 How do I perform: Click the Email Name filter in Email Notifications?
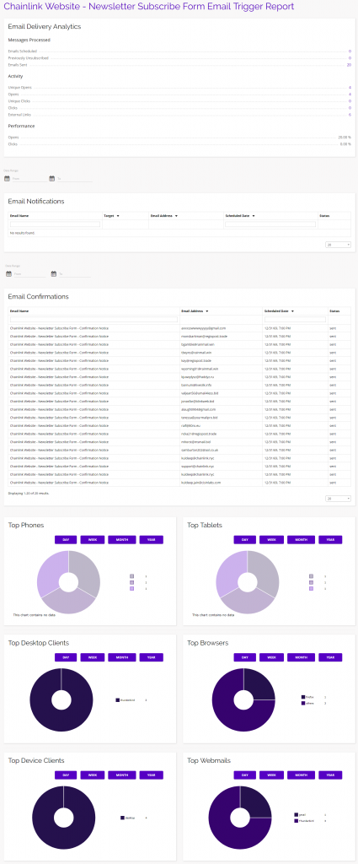click(55, 224)
